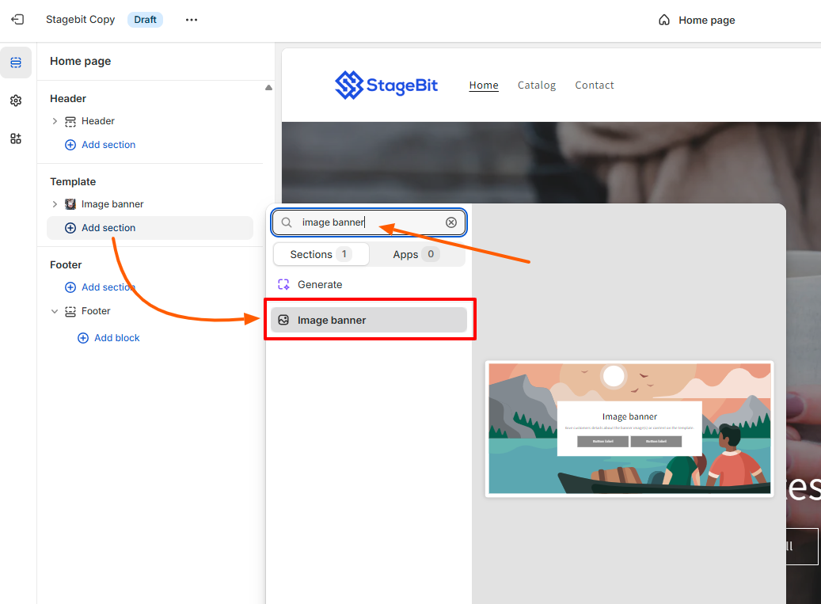Collapse the Footer section row
Viewport: 821px width, 604px height.
point(55,311)
